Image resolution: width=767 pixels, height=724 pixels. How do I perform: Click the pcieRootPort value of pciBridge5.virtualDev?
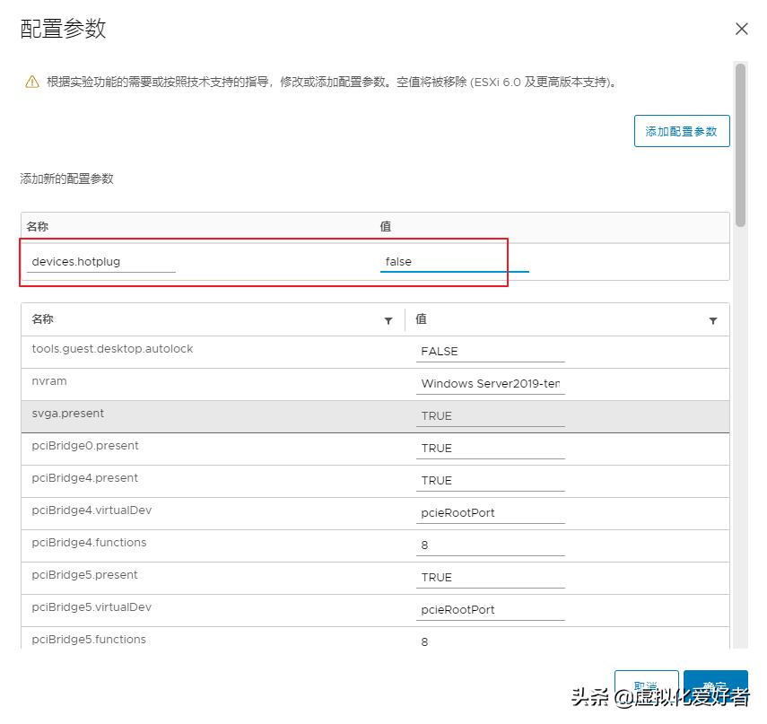tap(489, 609)
